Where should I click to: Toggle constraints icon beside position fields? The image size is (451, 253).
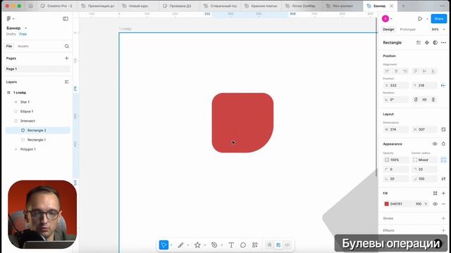[443, 86]
